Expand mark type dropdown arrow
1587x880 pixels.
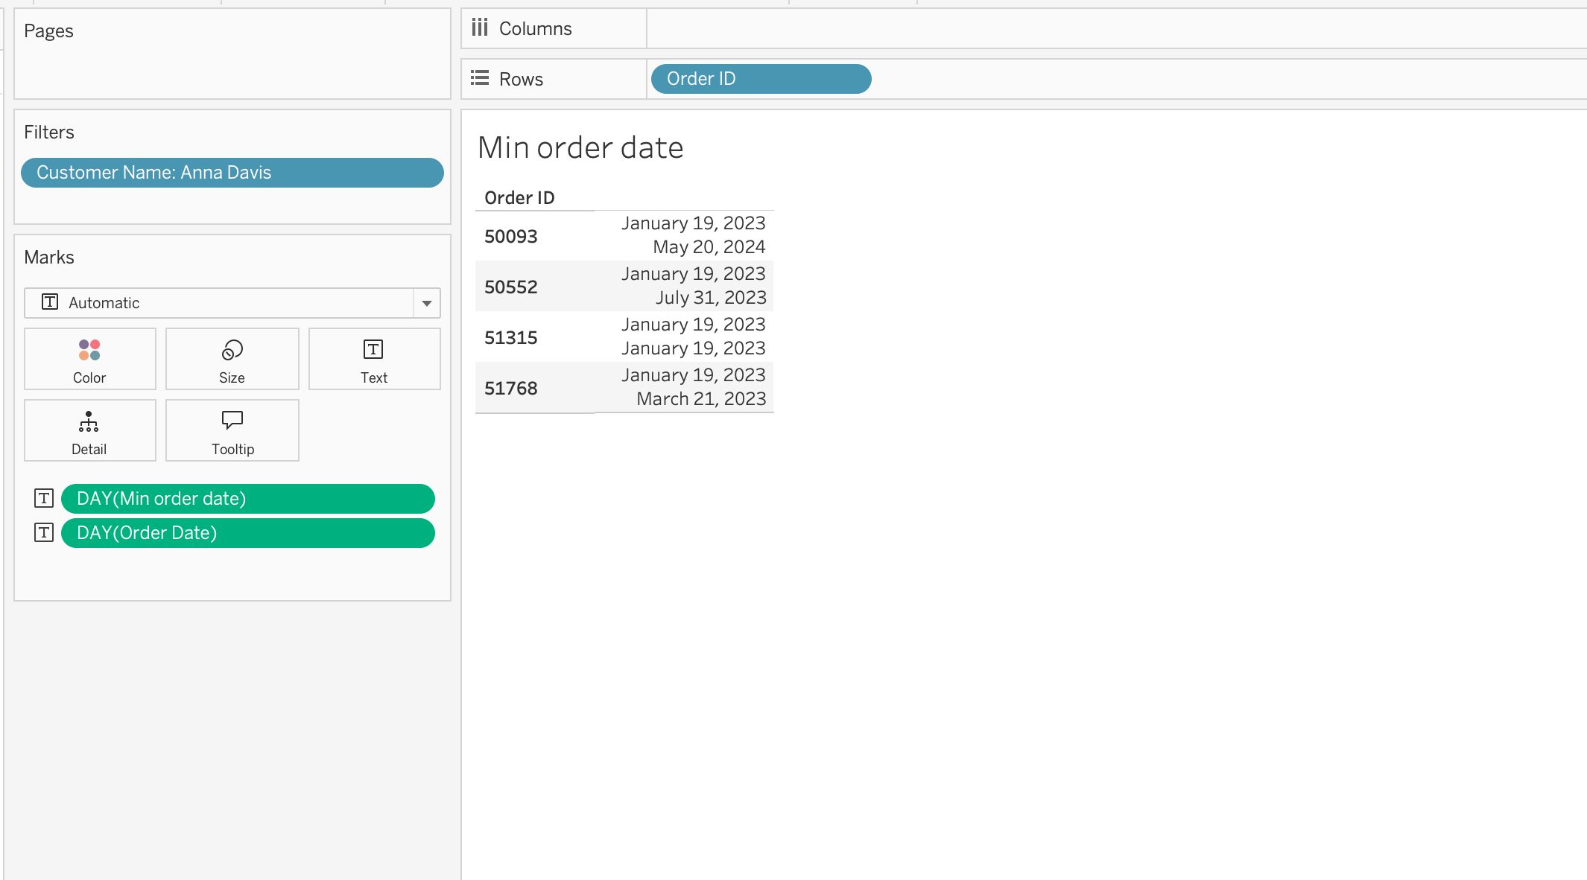coord(427,303)
